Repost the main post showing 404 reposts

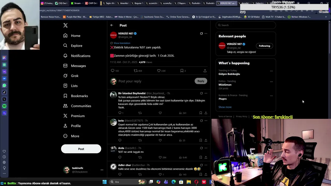point(136,71)
